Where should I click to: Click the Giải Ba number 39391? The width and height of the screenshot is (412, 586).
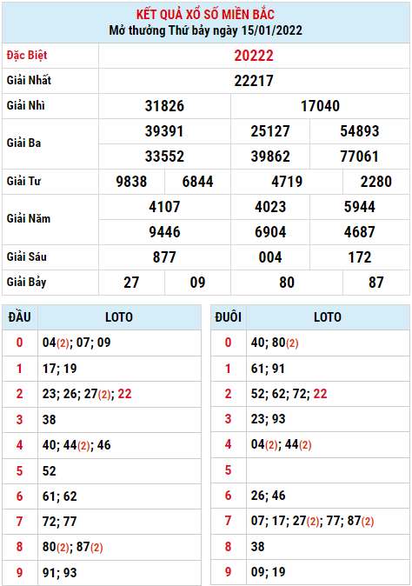click(164, 131)
